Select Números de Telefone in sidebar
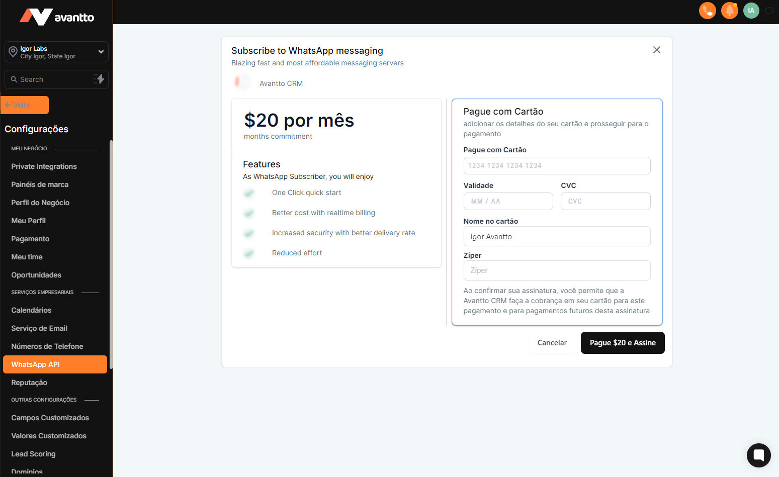The width and height of the screenshot is (779, 477). pyautogui.click(x=47, y=346)
